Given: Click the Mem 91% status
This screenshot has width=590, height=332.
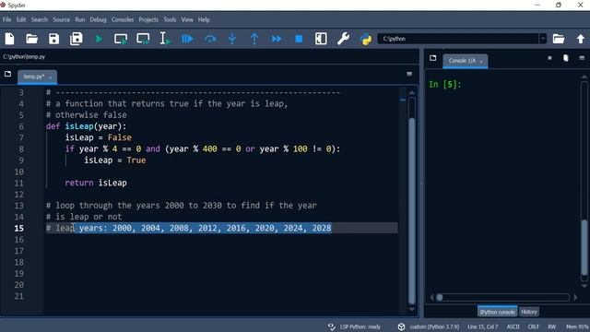Looking at the screenshot, I should click(x=577, y=326).
